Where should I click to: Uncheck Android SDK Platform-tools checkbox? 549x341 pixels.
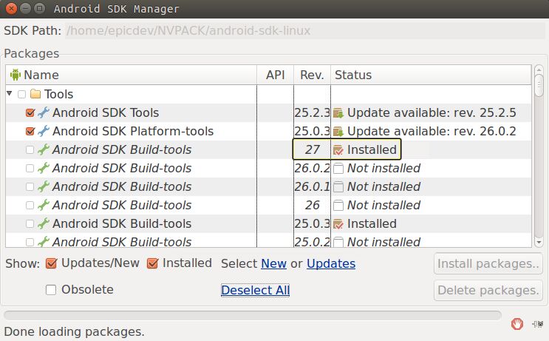30,132
